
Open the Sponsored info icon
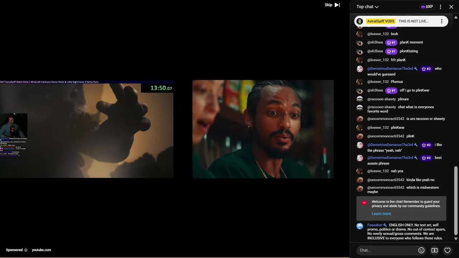[25, 250]
